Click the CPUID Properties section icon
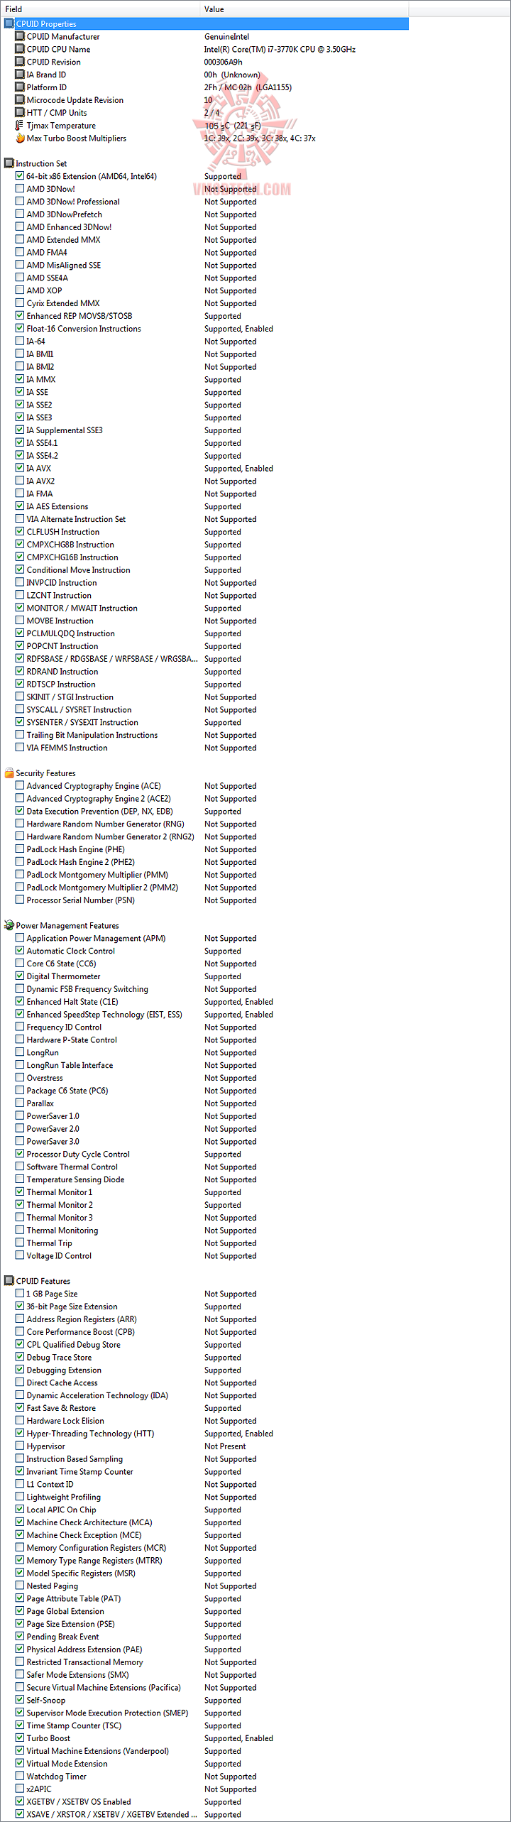 [9, 24]
